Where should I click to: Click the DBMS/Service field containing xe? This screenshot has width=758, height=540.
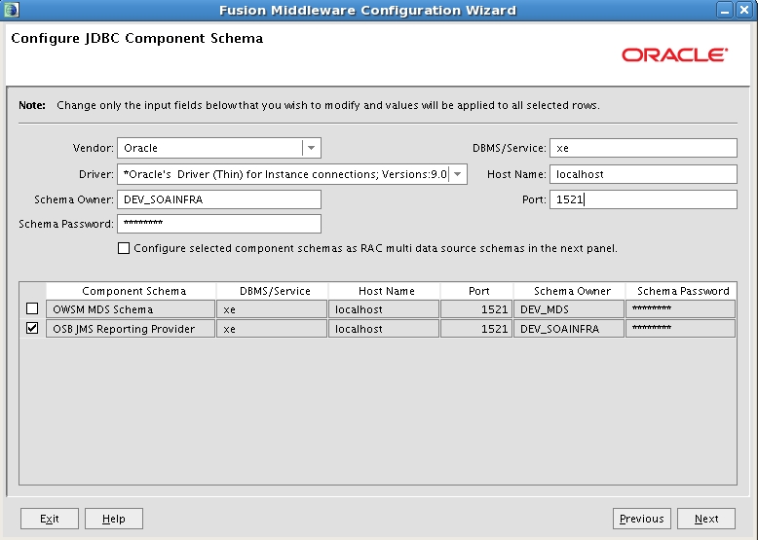click(x=643, y=148)
